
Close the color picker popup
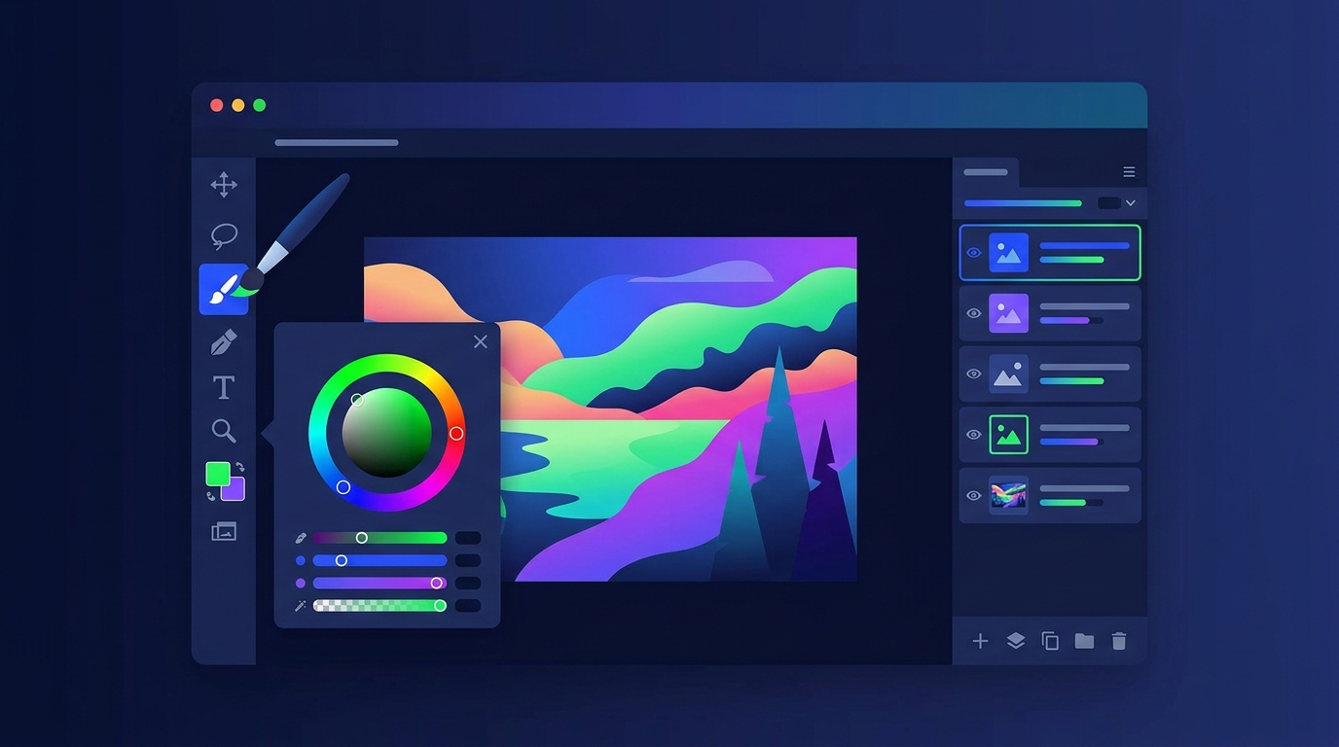[x=480, y=341]
